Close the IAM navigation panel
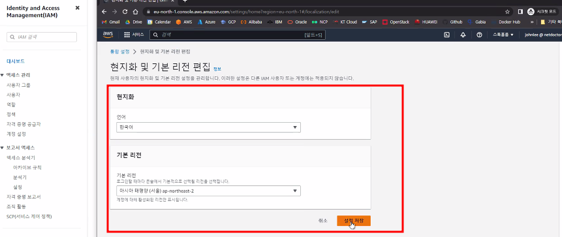Screen dimensions: 562x237 click(x=78, y=8)
